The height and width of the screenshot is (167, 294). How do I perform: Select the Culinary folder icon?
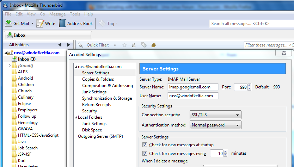click(x=14, y=97)
